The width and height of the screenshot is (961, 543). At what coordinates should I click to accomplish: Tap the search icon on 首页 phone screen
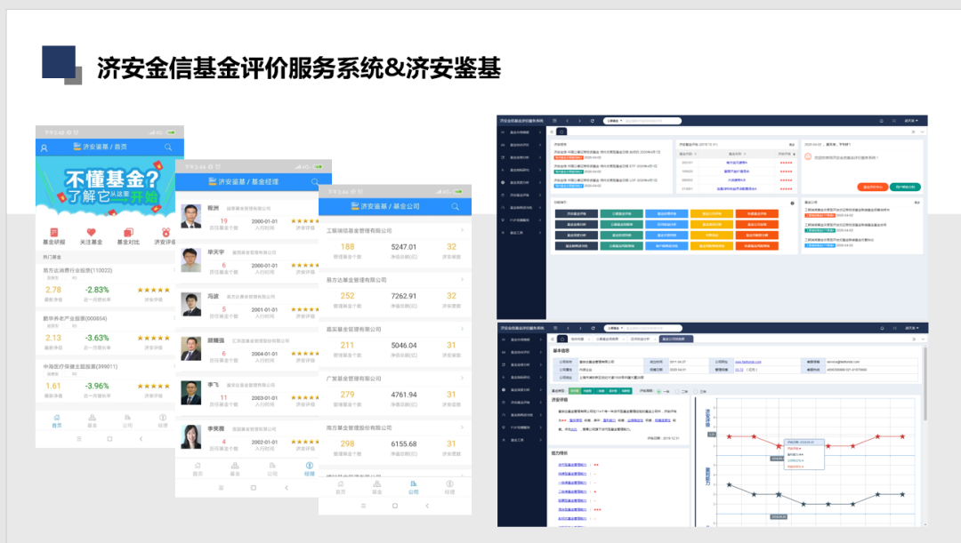168,148
